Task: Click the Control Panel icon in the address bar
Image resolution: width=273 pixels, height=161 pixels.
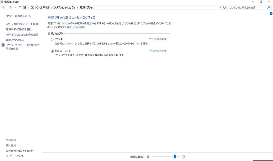Action: (25, 7)
